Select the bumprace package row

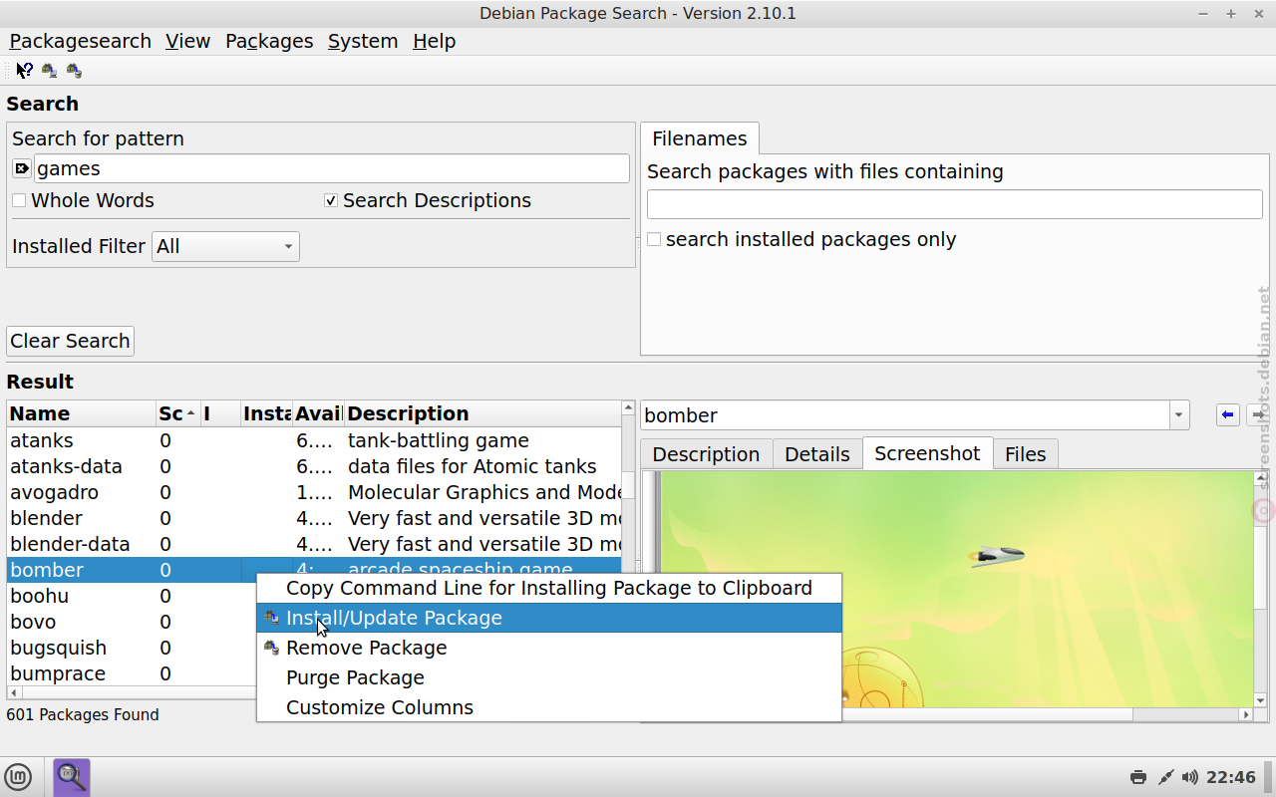click(132, 673)
